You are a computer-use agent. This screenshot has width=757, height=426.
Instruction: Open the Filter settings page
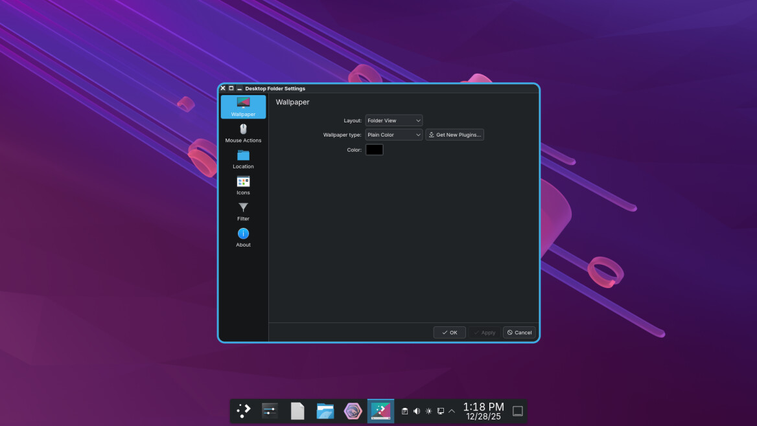243,211
